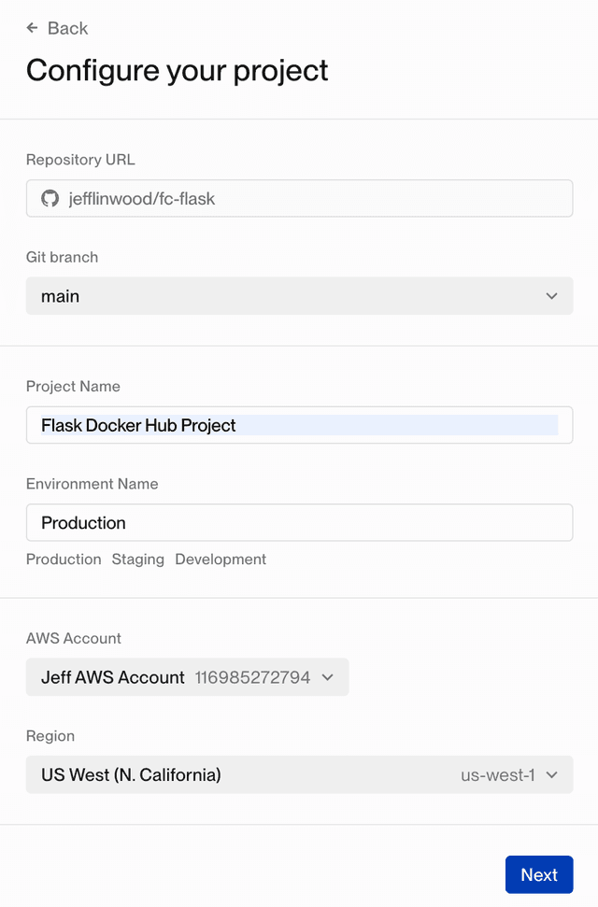Select the Development environment suggestion

221,560
